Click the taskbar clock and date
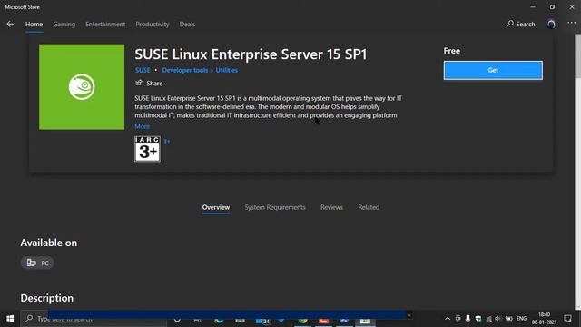Image resolution: width=581 pixels, height=327 pixels. tap(544, 319)
